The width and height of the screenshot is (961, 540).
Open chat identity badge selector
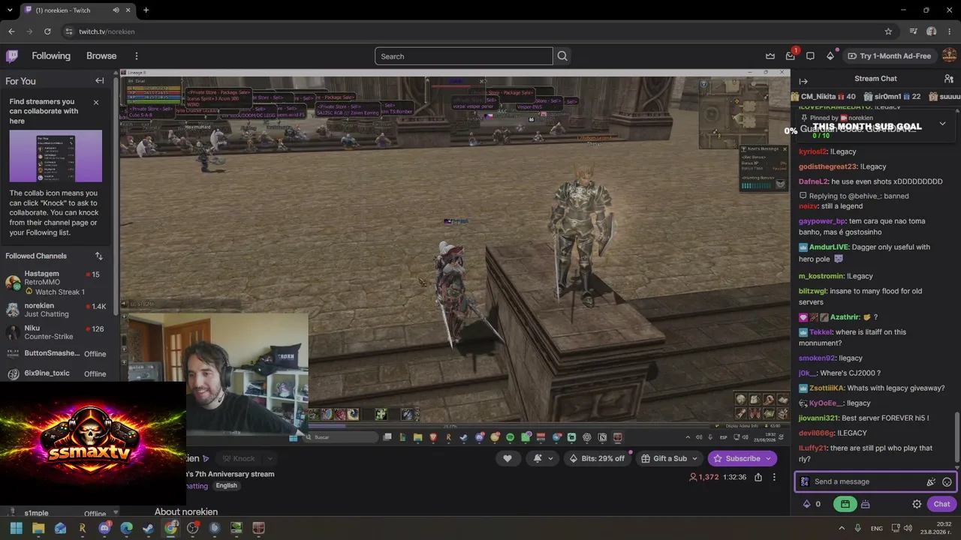point(805,482)
